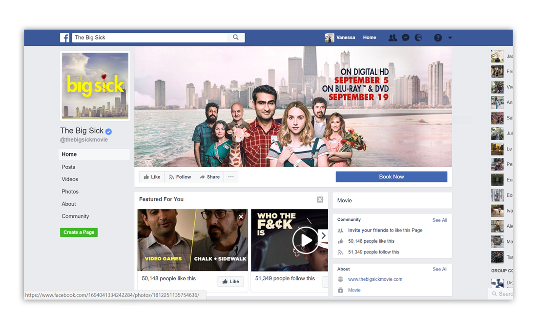Click the Movie category link in About

(354, 290)
